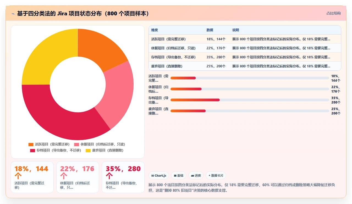Click the 进度 tag chip
This screenshot has height=204, width=352.
[196, 176]
